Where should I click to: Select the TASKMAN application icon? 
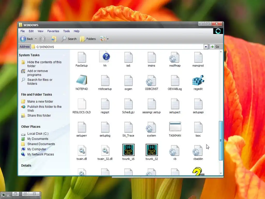(175, 126)
